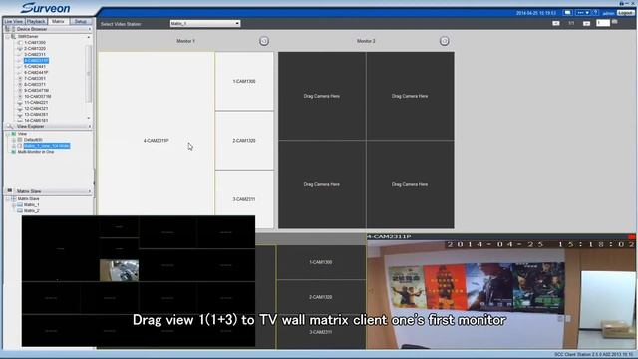Click the dome camera icon of 7-CAM3351
Image resolution: width=638 pixels, height=359 pixels.
[20, 78]
